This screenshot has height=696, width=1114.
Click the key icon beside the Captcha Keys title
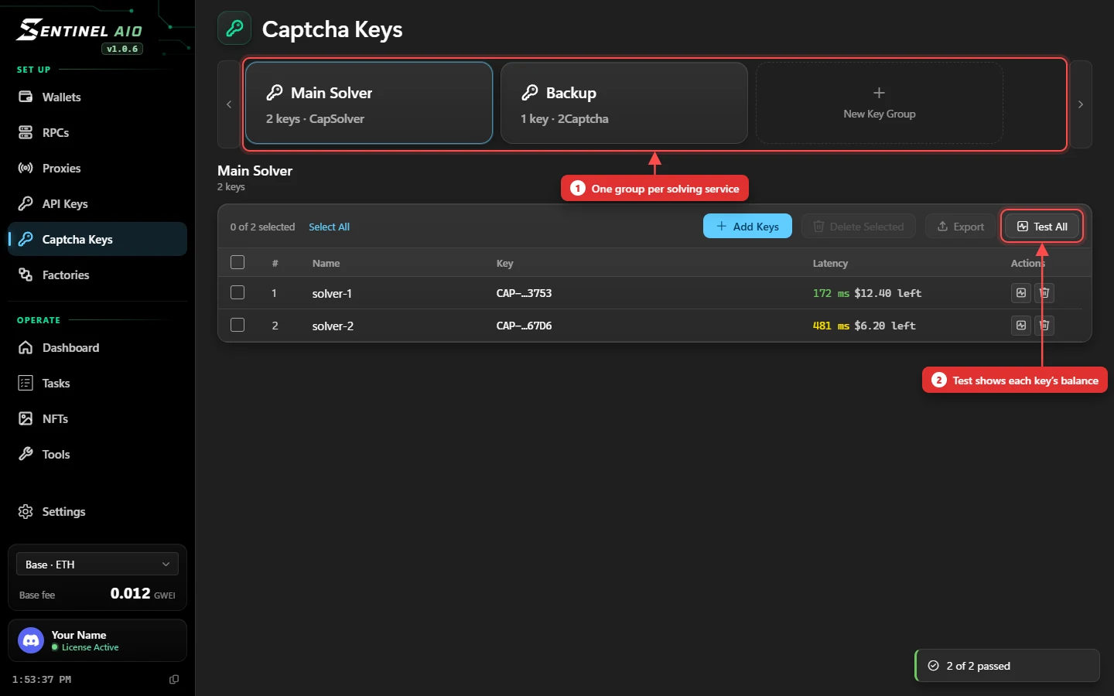pos(234,29)
